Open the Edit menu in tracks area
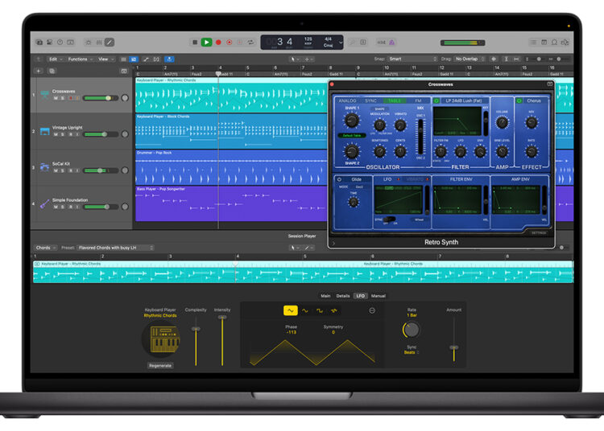The image size is (604, 431). point(56,60)
